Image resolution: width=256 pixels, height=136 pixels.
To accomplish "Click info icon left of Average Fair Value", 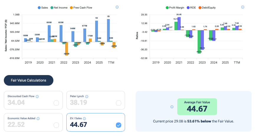I will [x=172, y=107].
